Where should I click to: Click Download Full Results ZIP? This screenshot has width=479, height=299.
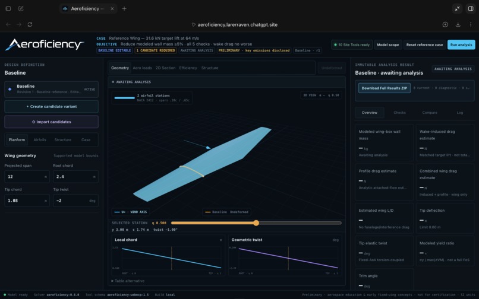(x=385, y=88)
